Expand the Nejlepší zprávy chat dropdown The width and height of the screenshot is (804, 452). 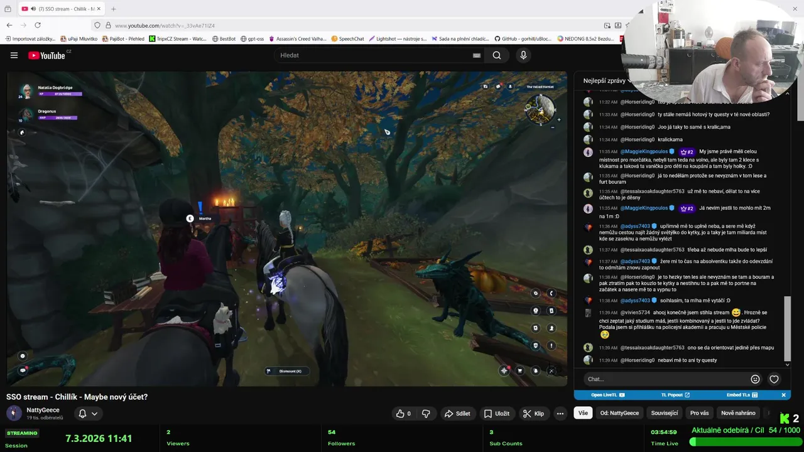pyautogui.click(x=607, y=80)
